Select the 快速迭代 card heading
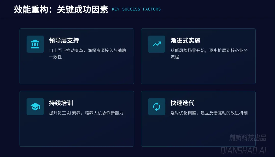 click(x=183, y=103)
